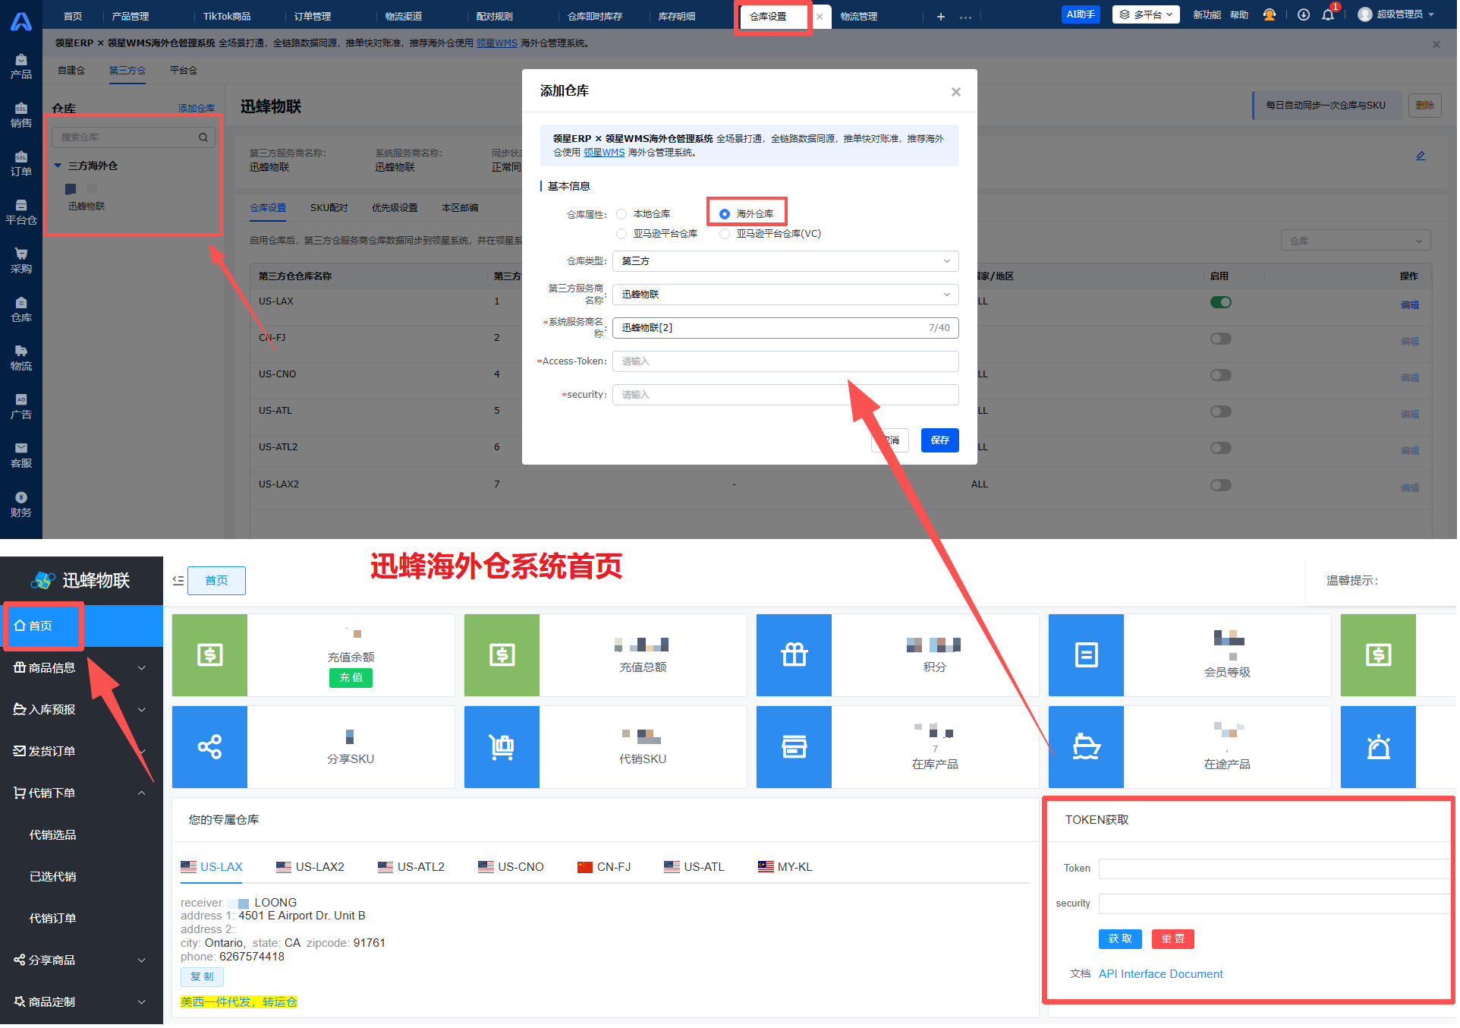Enable the US-LAX2 warehouse toggle
This screenshot has width=1460, height=1028.
click(1221, 485)
